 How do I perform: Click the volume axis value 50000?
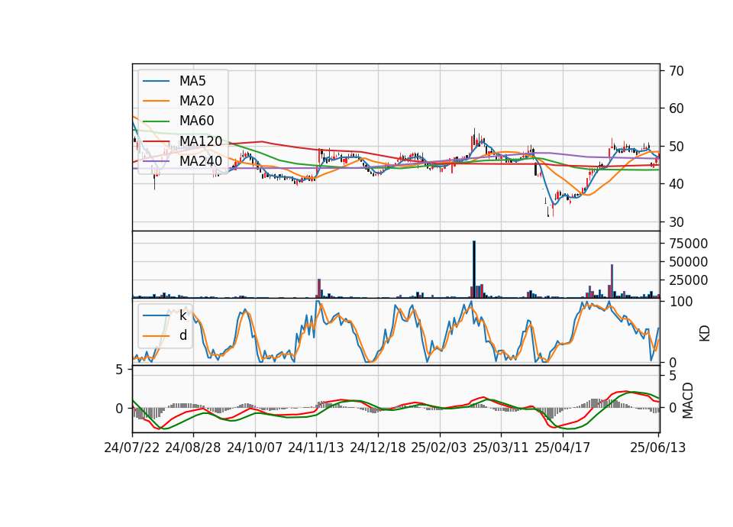(688, 262)
